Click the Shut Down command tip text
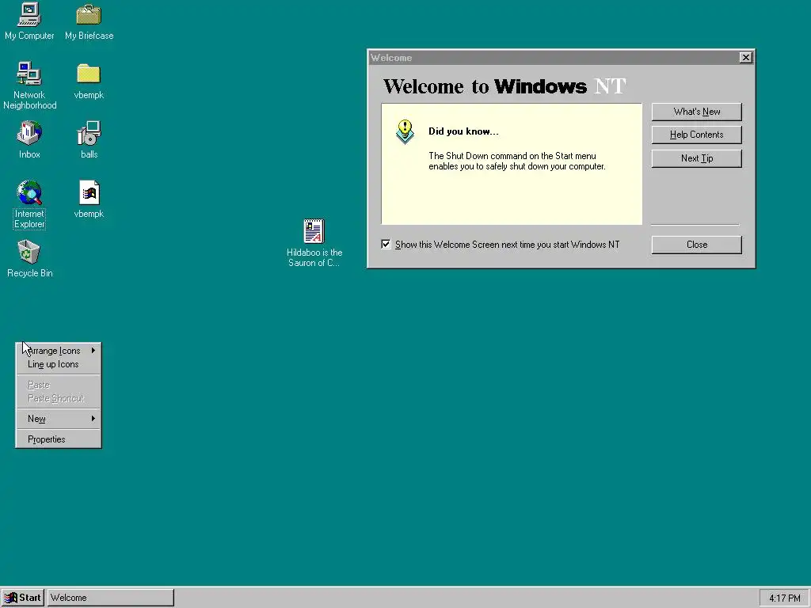 tap(516, 161)
